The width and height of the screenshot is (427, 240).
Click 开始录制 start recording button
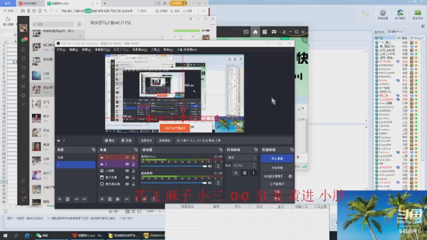(277, 167)
